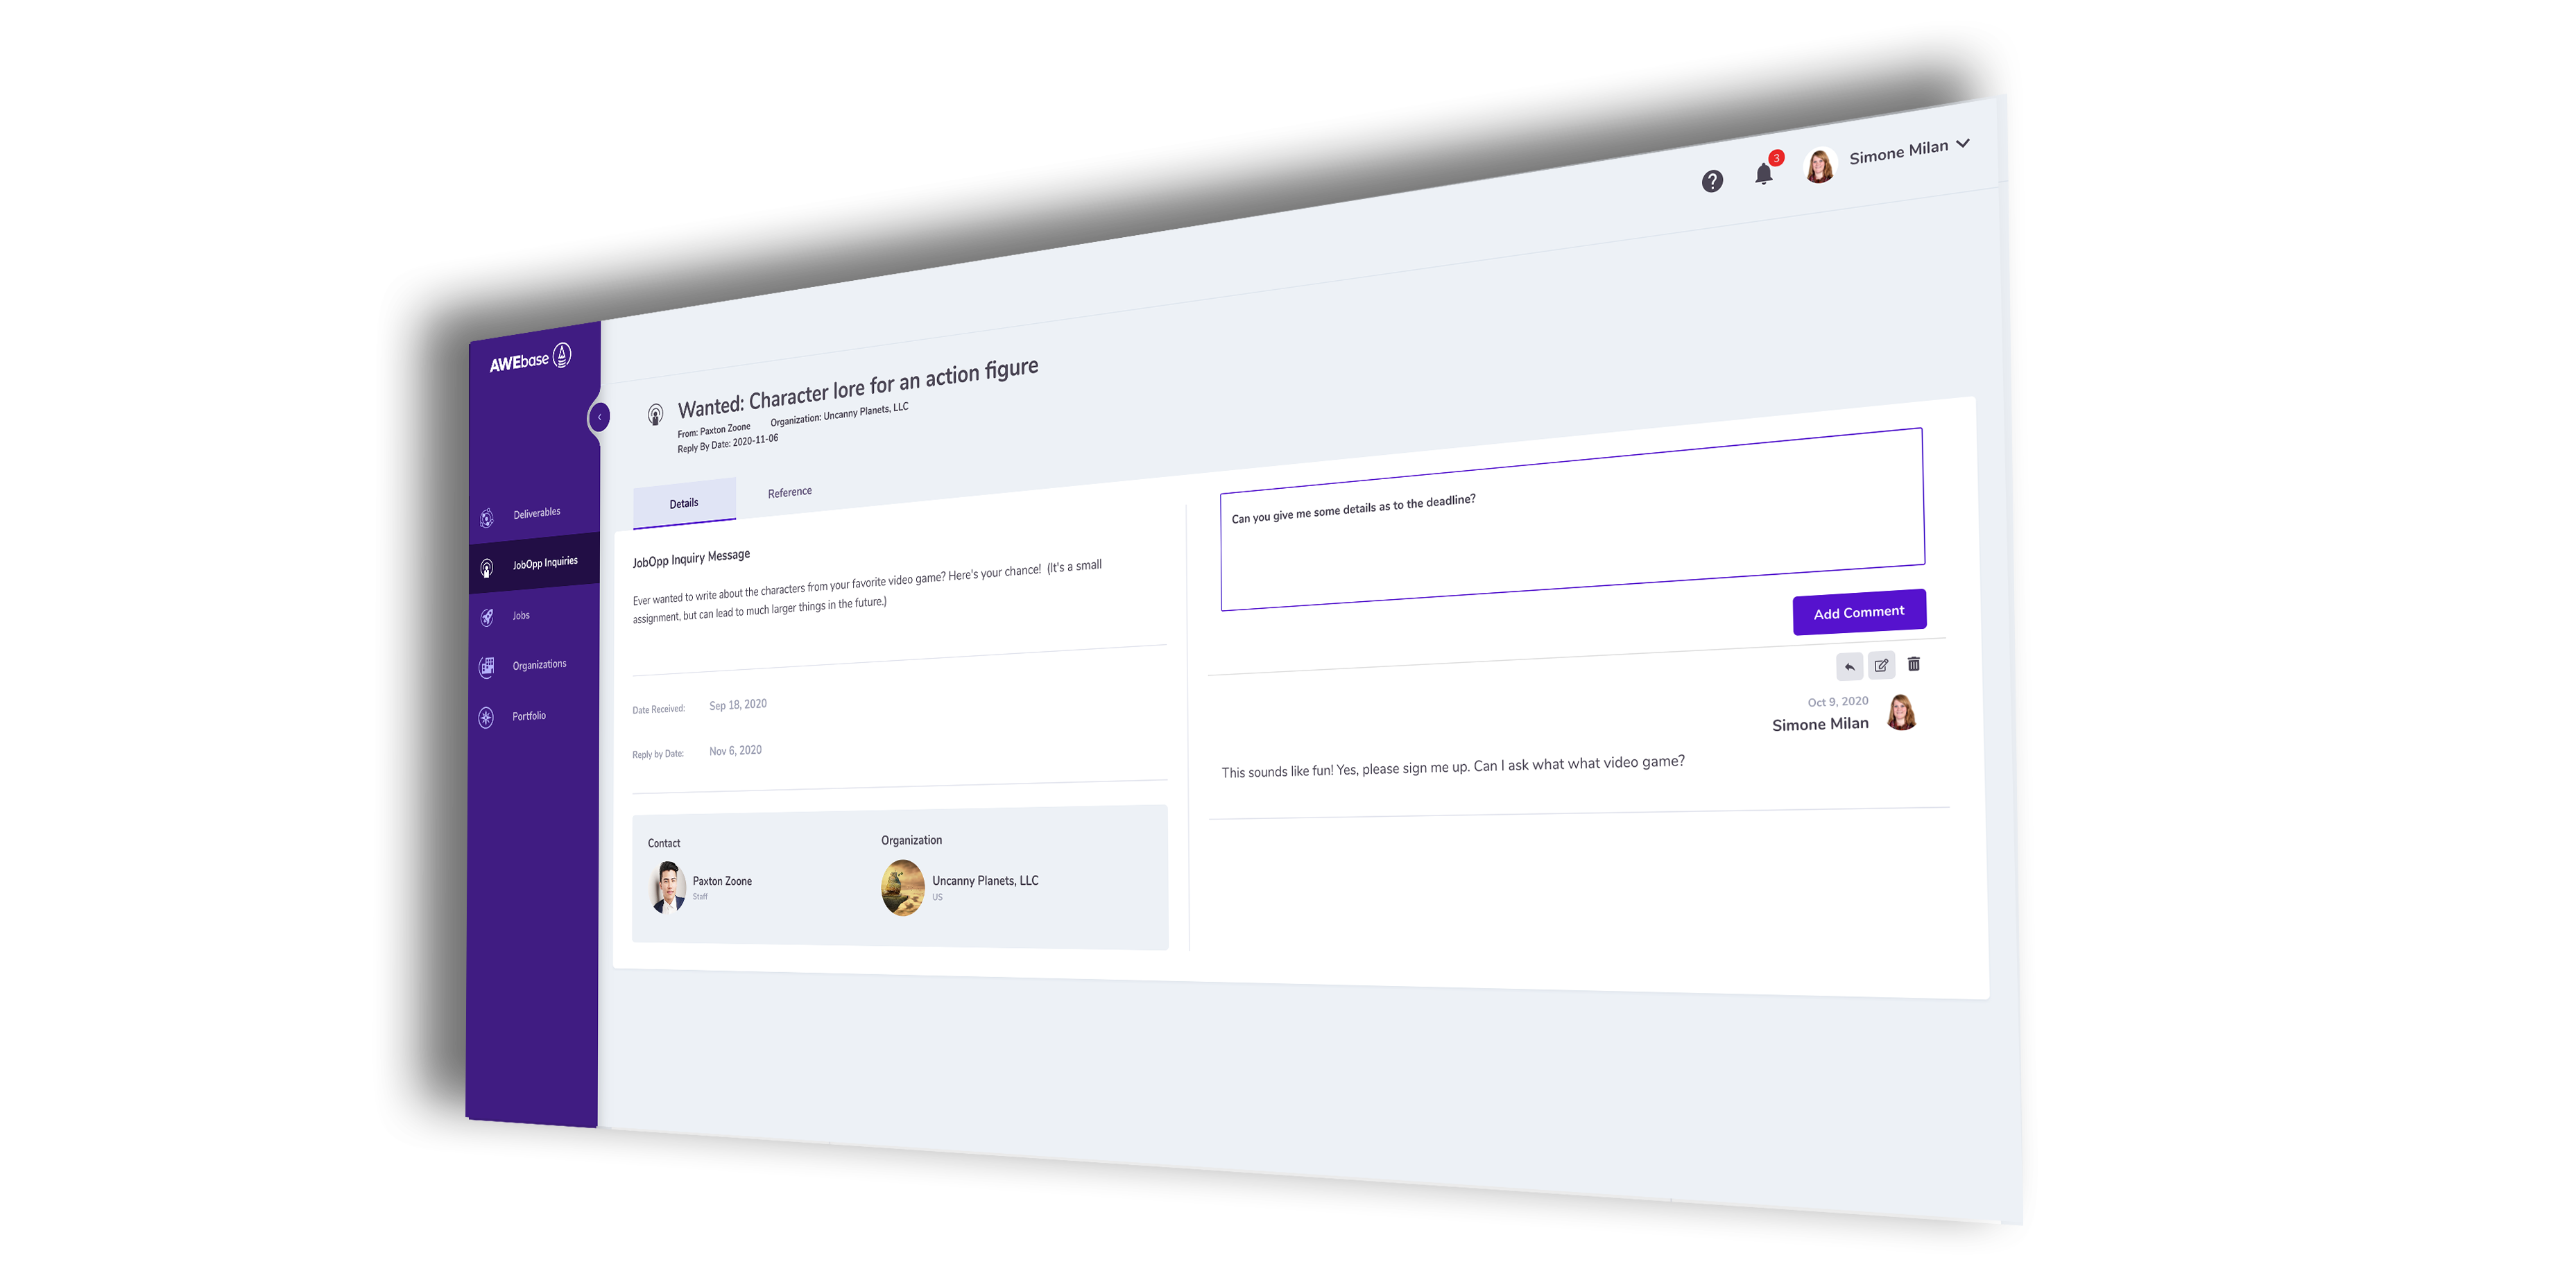Click the Add Comment button

(x=1859, y=612)
